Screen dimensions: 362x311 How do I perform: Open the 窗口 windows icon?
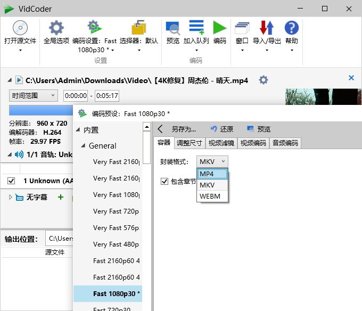coord(242,28)
